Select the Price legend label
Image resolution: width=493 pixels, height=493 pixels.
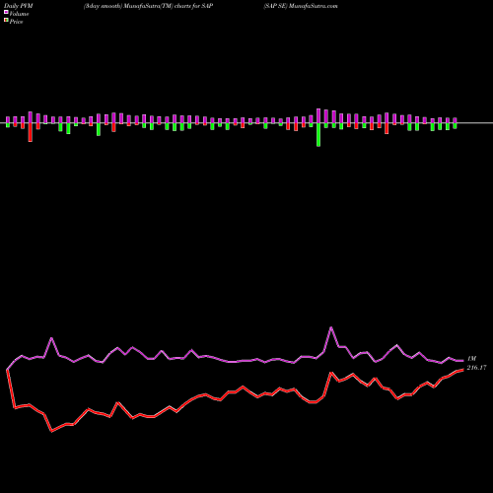point(16,22)
